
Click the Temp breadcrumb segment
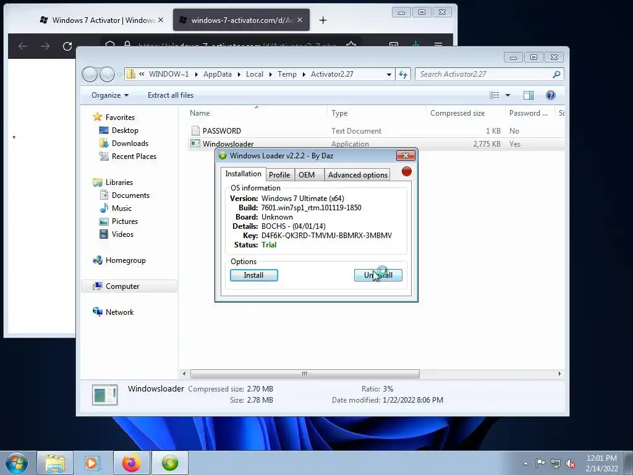click(287, 74)
